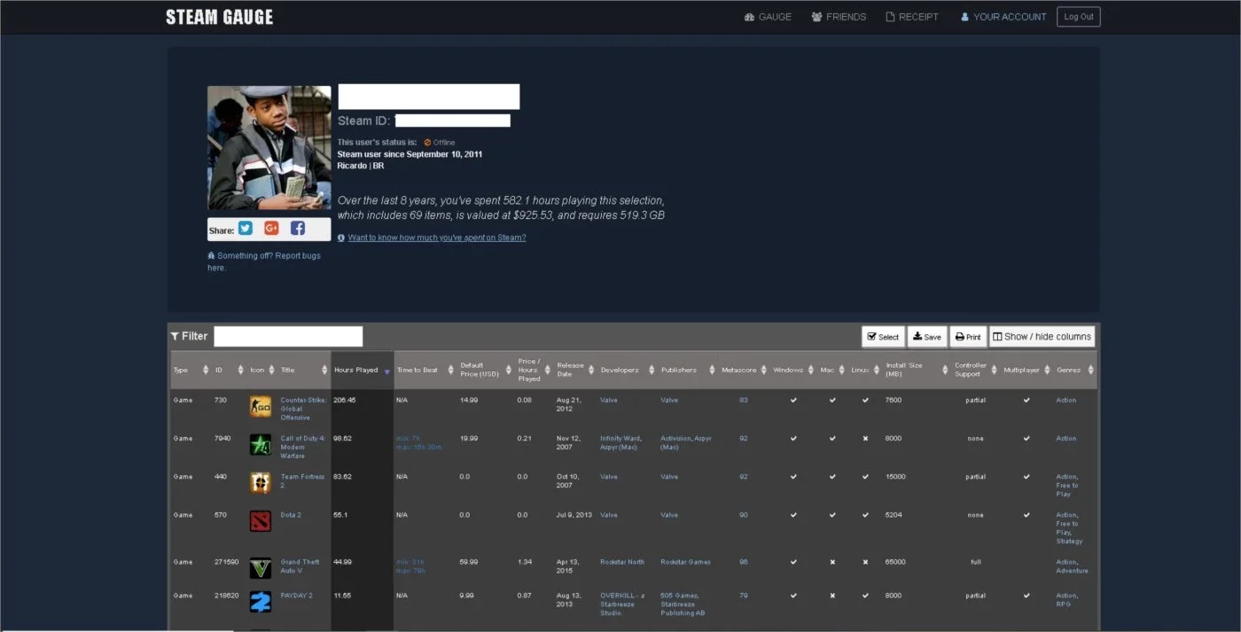Click the Filter text input field
Screen dimensions: 1241x632
coord(288,337)
